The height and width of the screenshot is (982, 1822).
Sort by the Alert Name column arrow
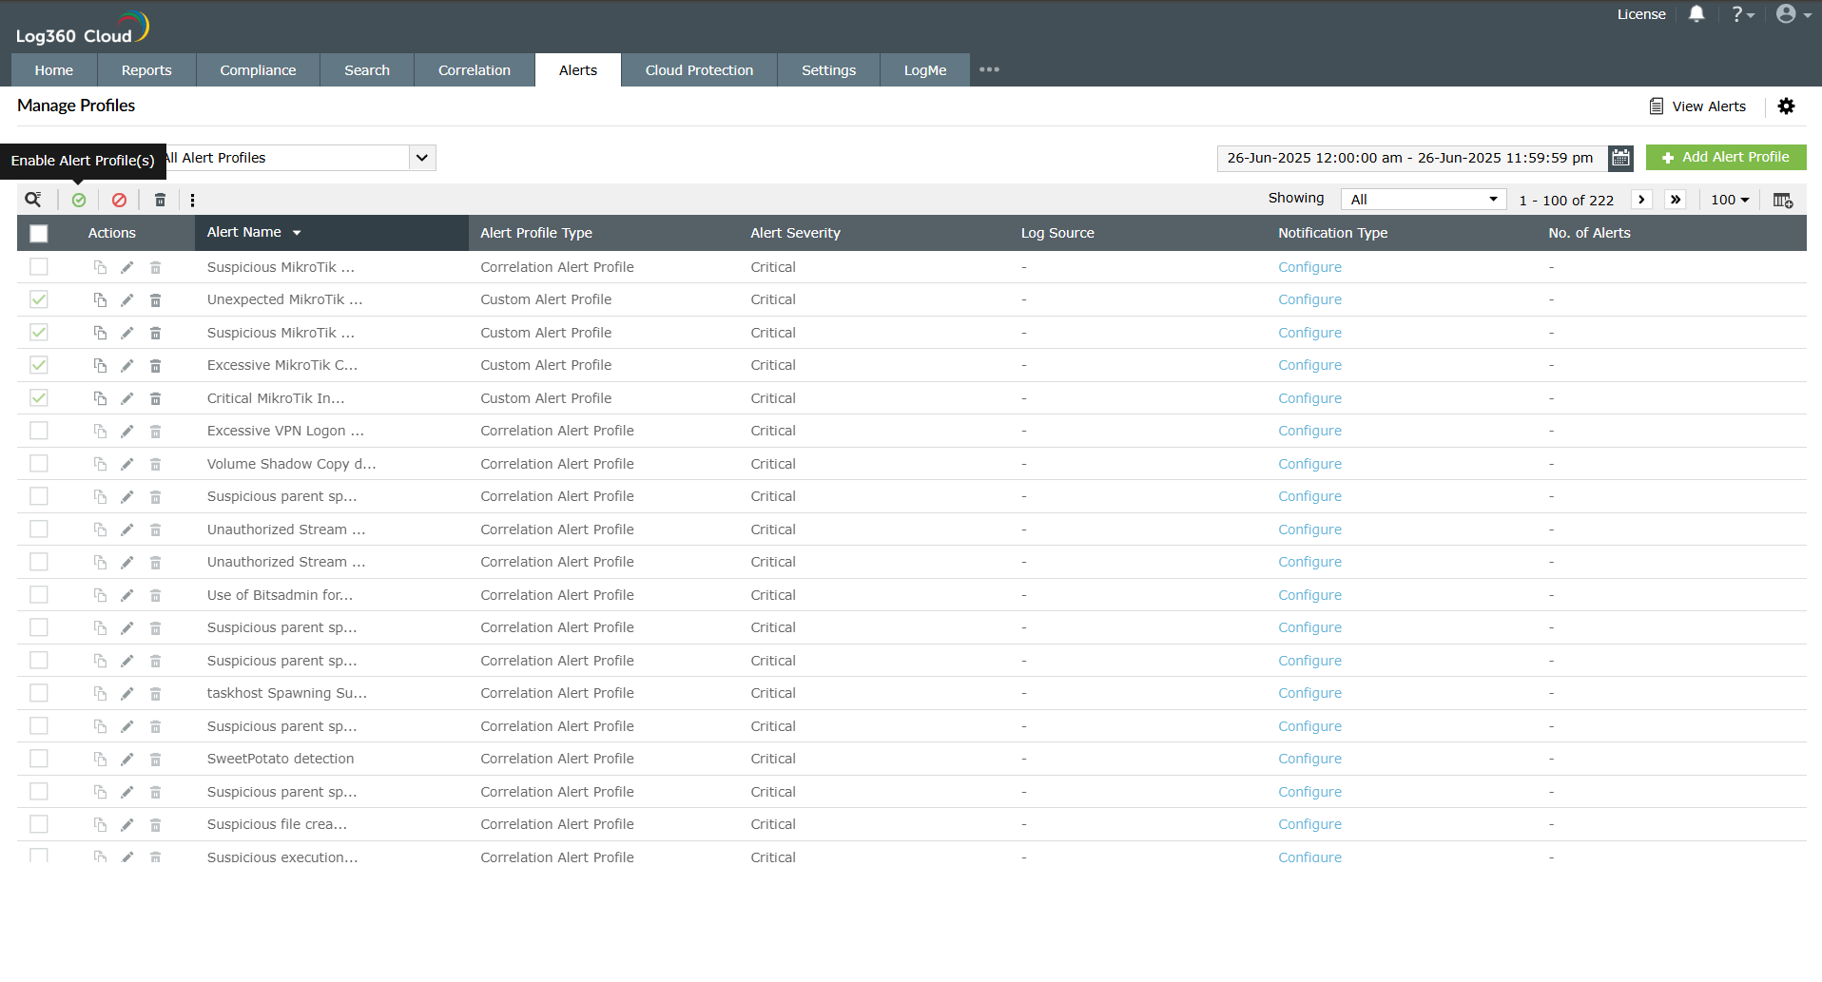click(x=297, y=233)
